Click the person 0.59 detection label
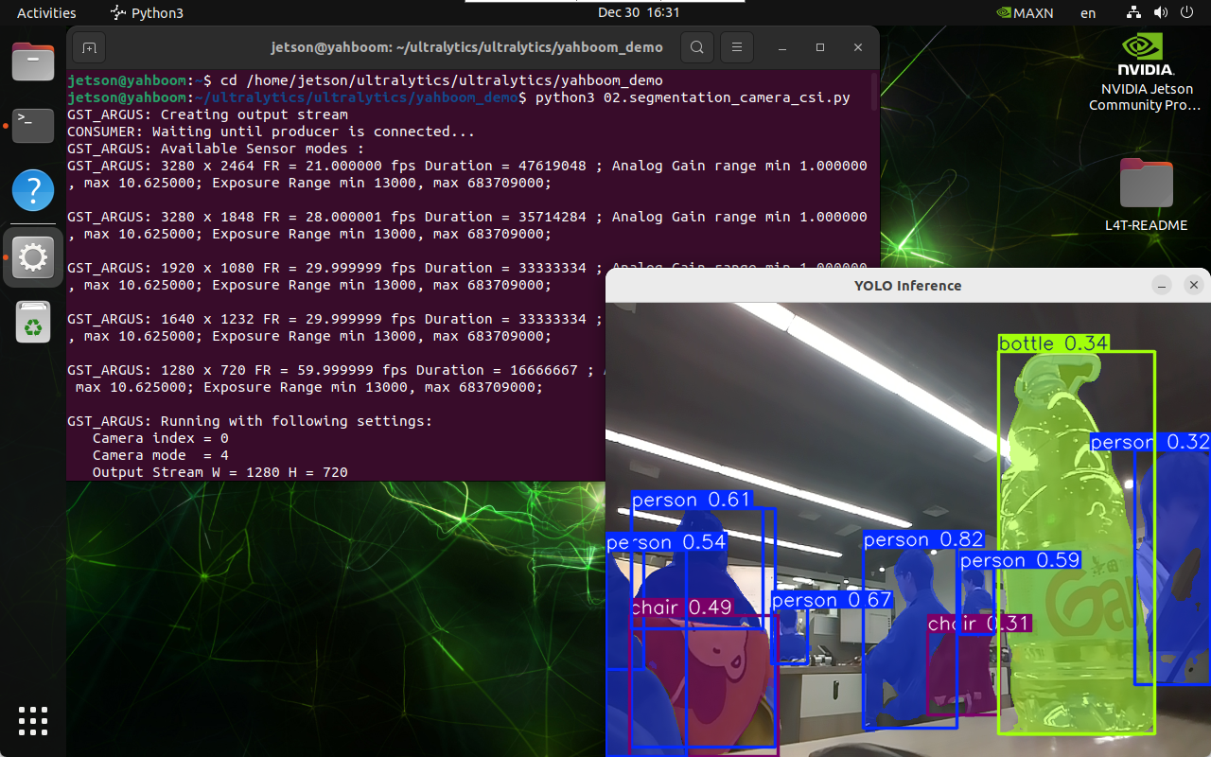 [x=1020, y=560]
